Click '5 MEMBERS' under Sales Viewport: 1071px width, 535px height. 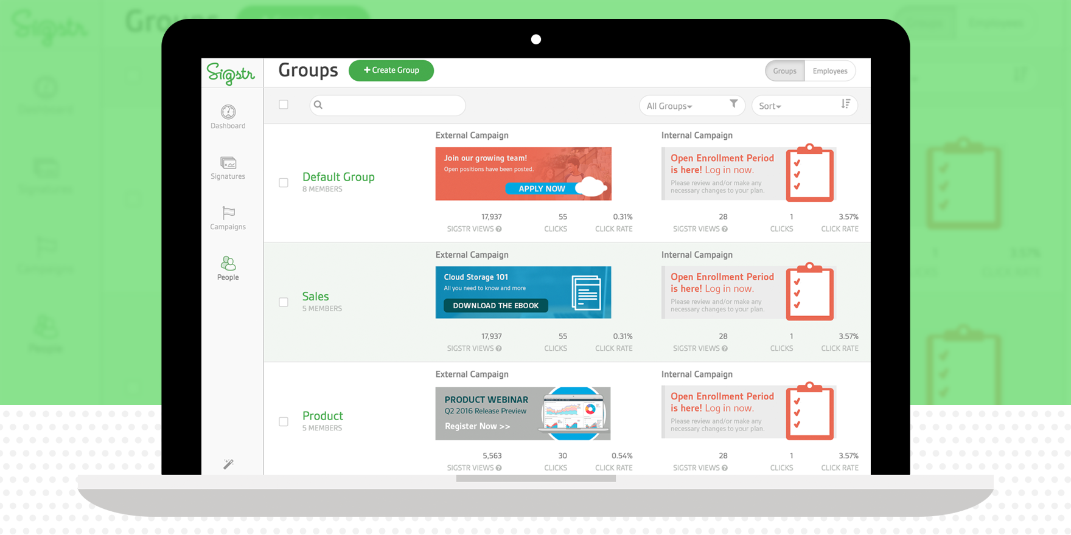323,308
